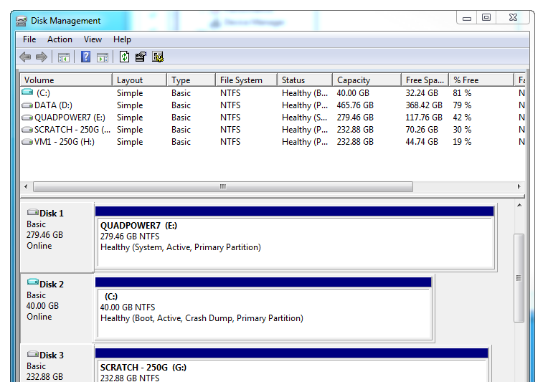Open the Action menu
The image size is (548, 382).
(60, 39)
